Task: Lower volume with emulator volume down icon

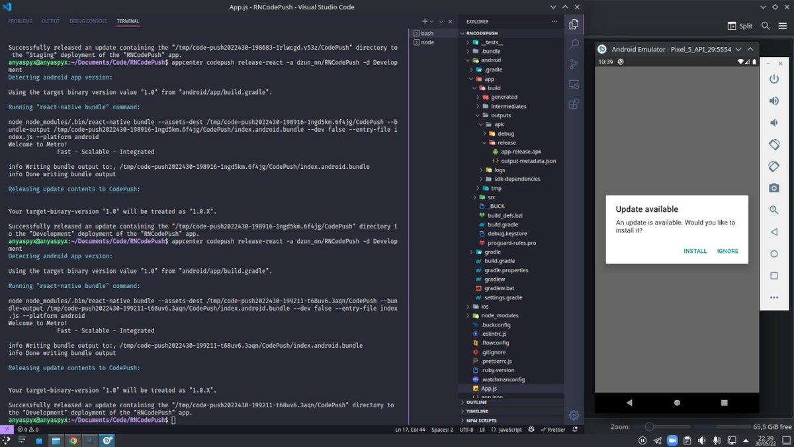Action: [x=773, y=123]
